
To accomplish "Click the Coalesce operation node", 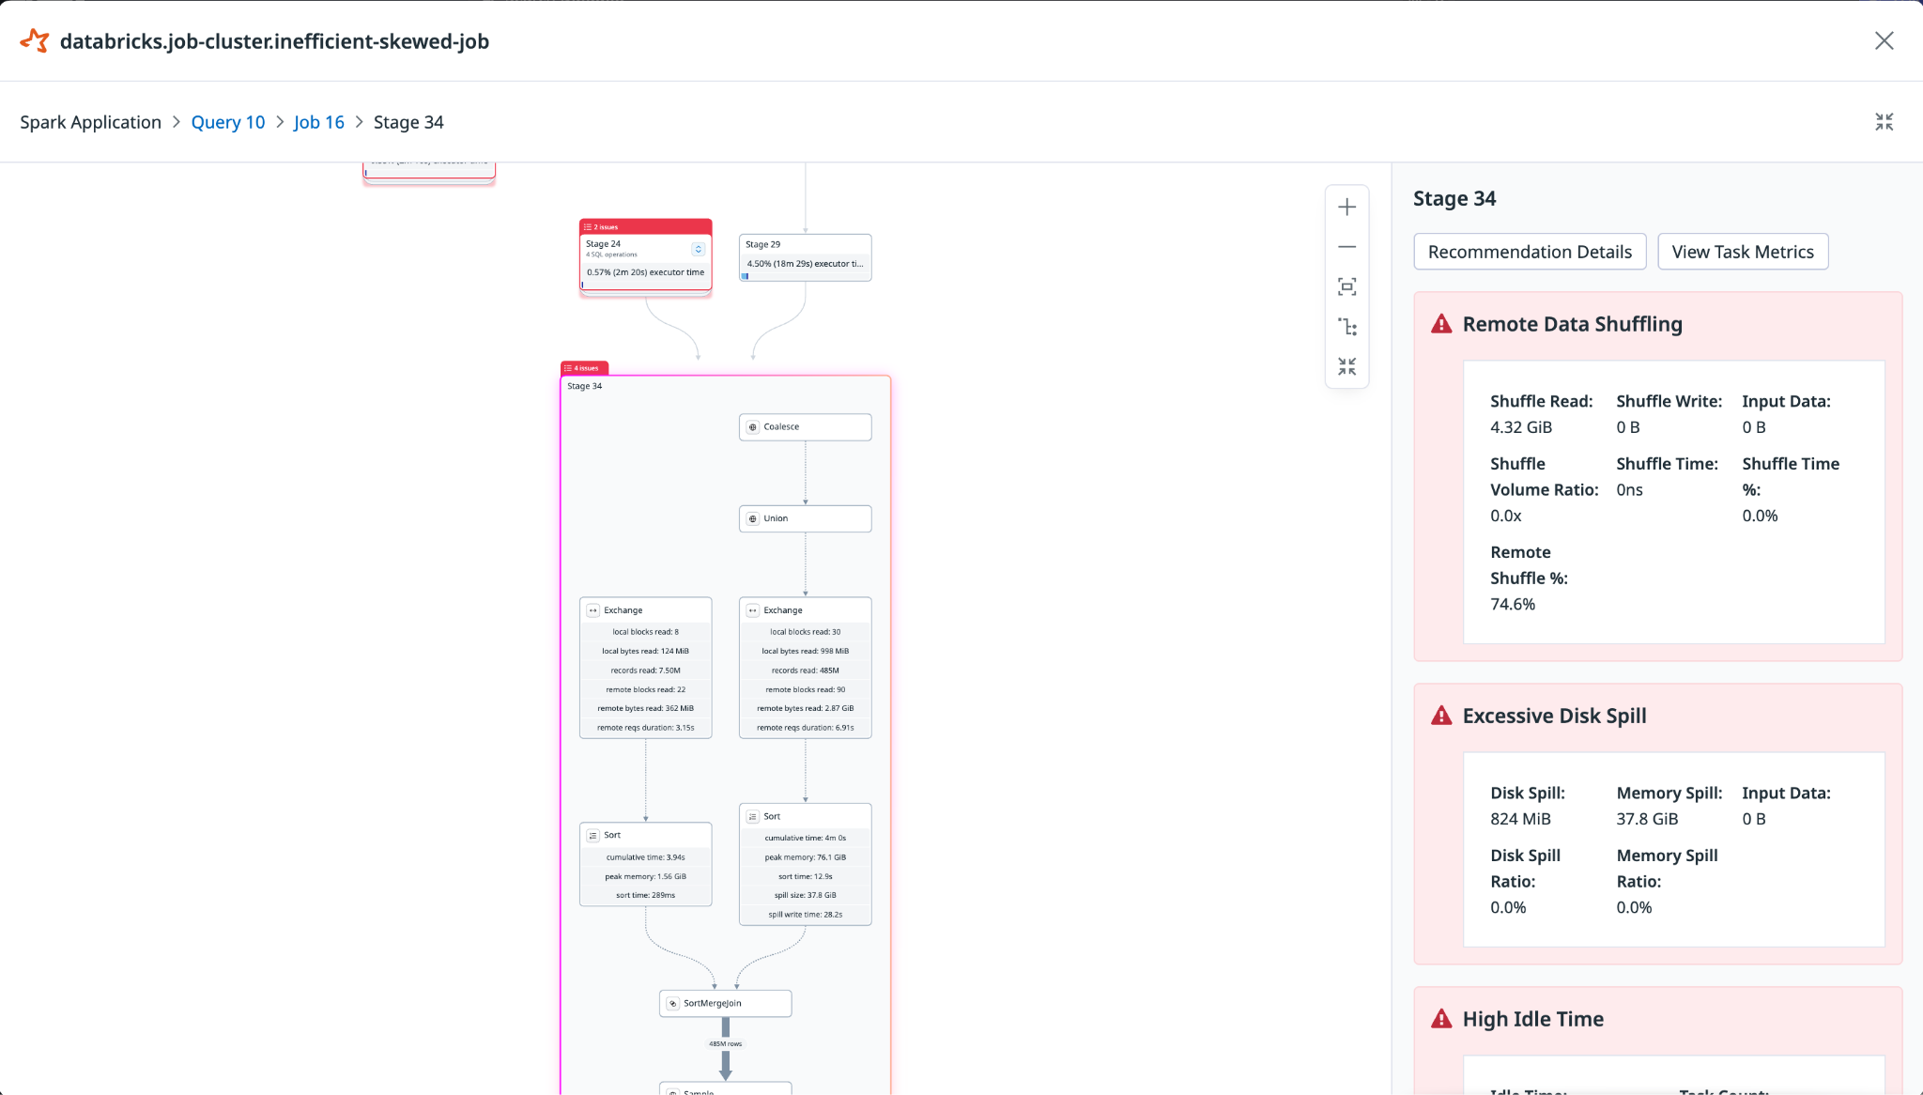I will [805, 427].
